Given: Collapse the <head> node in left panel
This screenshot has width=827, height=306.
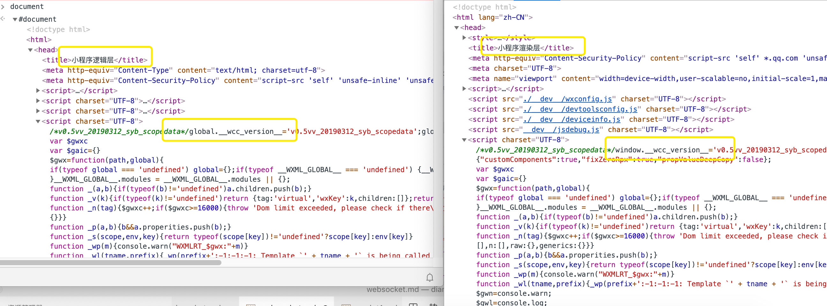Looking at the screenshot, I should tap(30, 50).
